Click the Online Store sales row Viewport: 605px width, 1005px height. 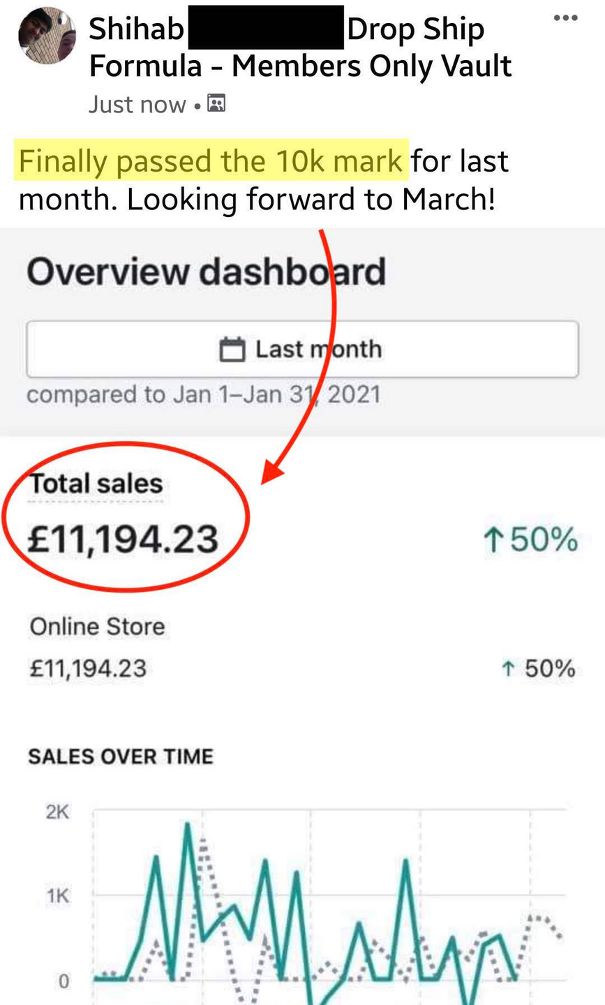click(97, 626)
